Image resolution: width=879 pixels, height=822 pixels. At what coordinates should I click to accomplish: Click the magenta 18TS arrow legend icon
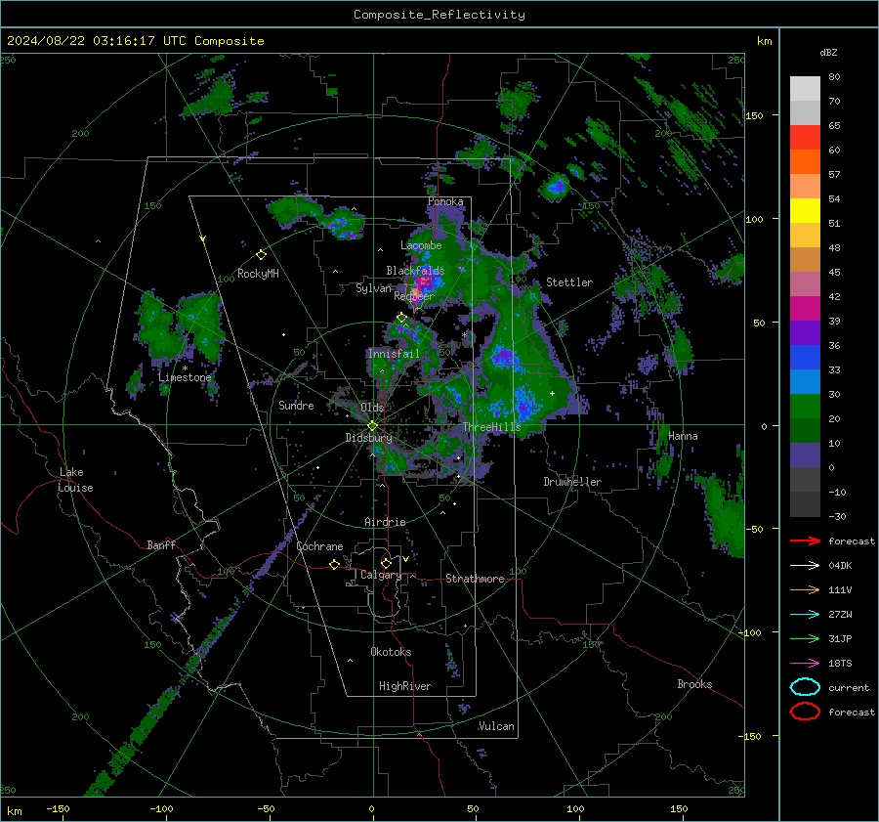[x=805, y=664]
